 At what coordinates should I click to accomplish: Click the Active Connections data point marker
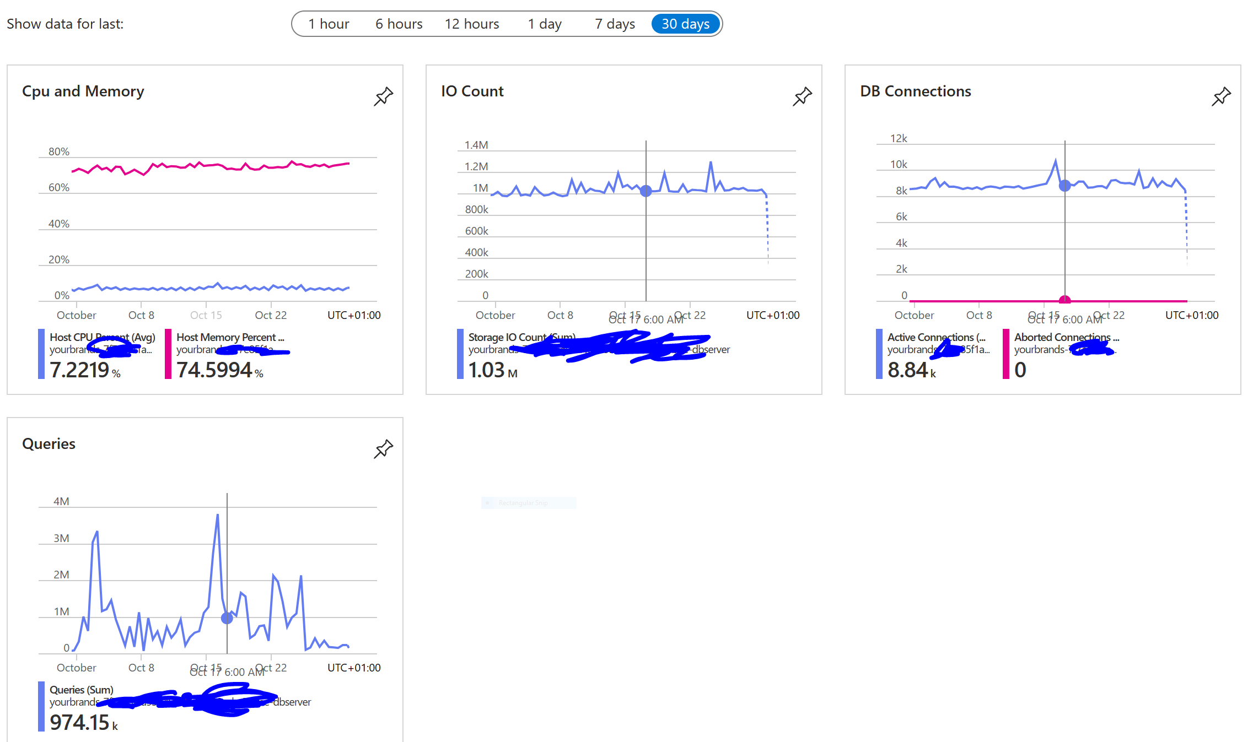(x=1065, y=186)
